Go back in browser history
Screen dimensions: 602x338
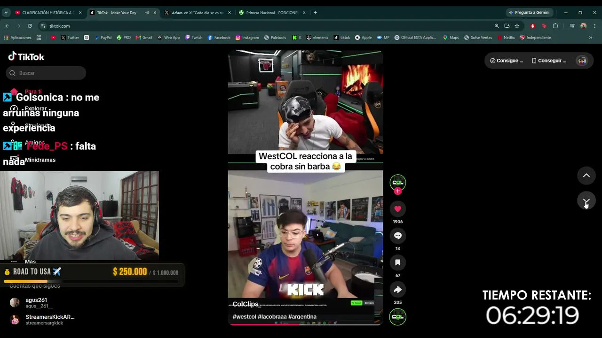point(7,26)
